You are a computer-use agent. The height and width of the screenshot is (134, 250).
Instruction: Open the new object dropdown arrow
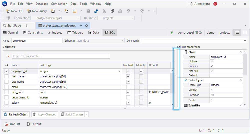[60, 11]
